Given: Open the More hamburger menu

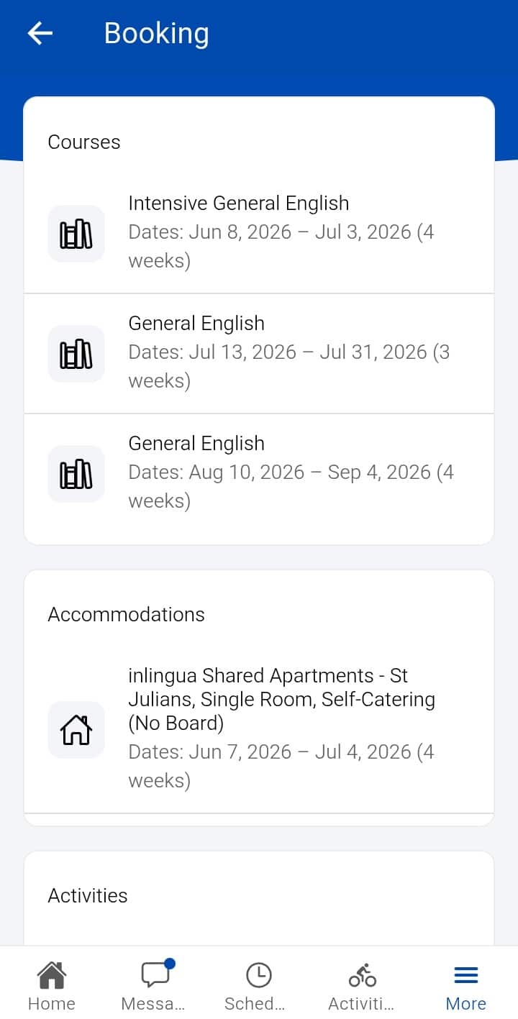Looking at the screenshot, I should tap(466, 975).
